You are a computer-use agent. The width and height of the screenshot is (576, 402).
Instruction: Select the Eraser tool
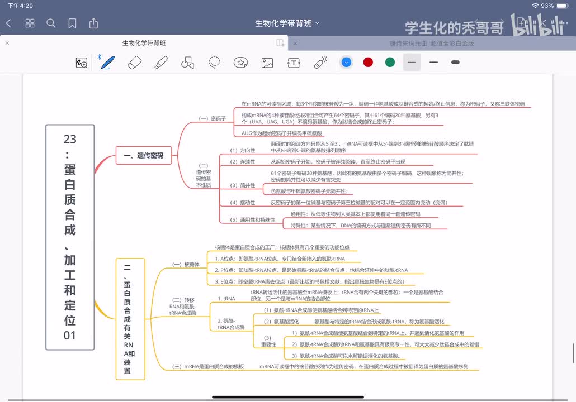(x=134, y=63)
